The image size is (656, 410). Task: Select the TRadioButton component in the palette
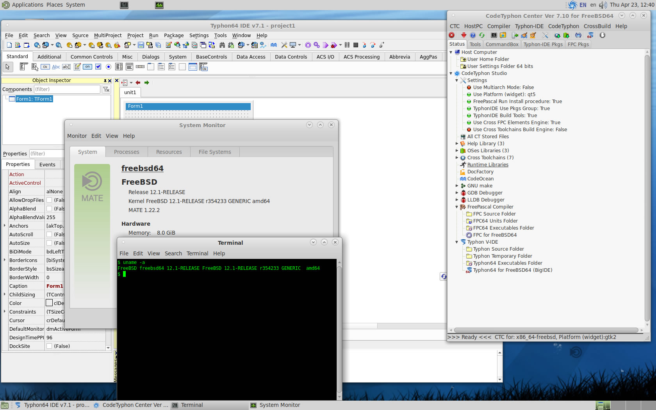[x=109, y=67]
